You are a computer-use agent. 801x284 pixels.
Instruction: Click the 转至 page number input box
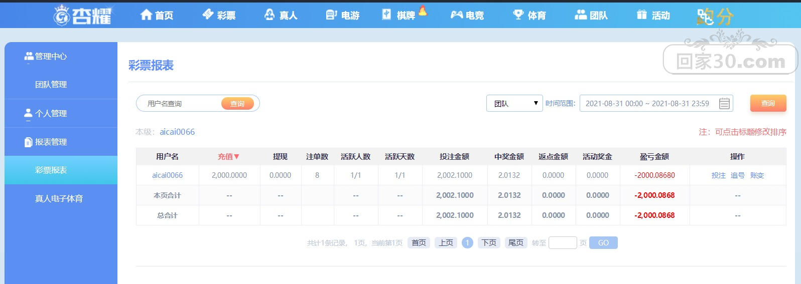coord(563,243)
